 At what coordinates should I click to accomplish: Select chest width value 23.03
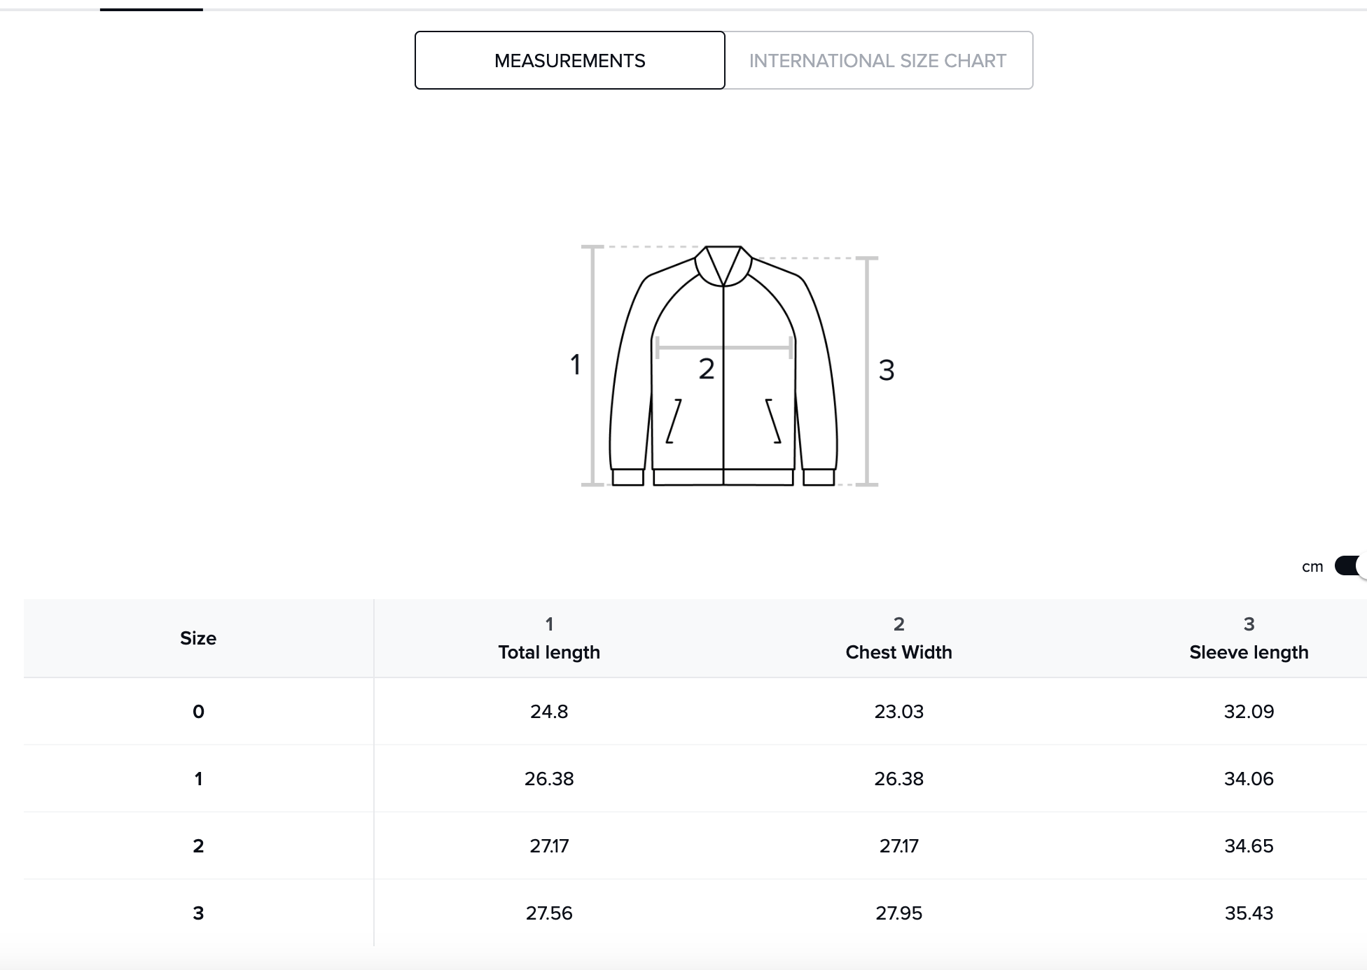click(898, 712)
